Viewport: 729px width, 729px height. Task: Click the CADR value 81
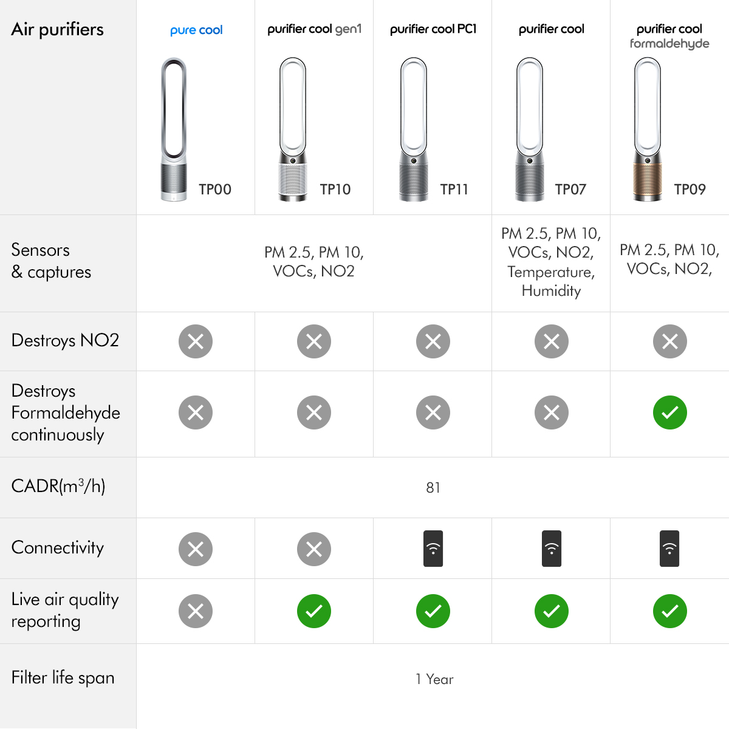[433, 488]
